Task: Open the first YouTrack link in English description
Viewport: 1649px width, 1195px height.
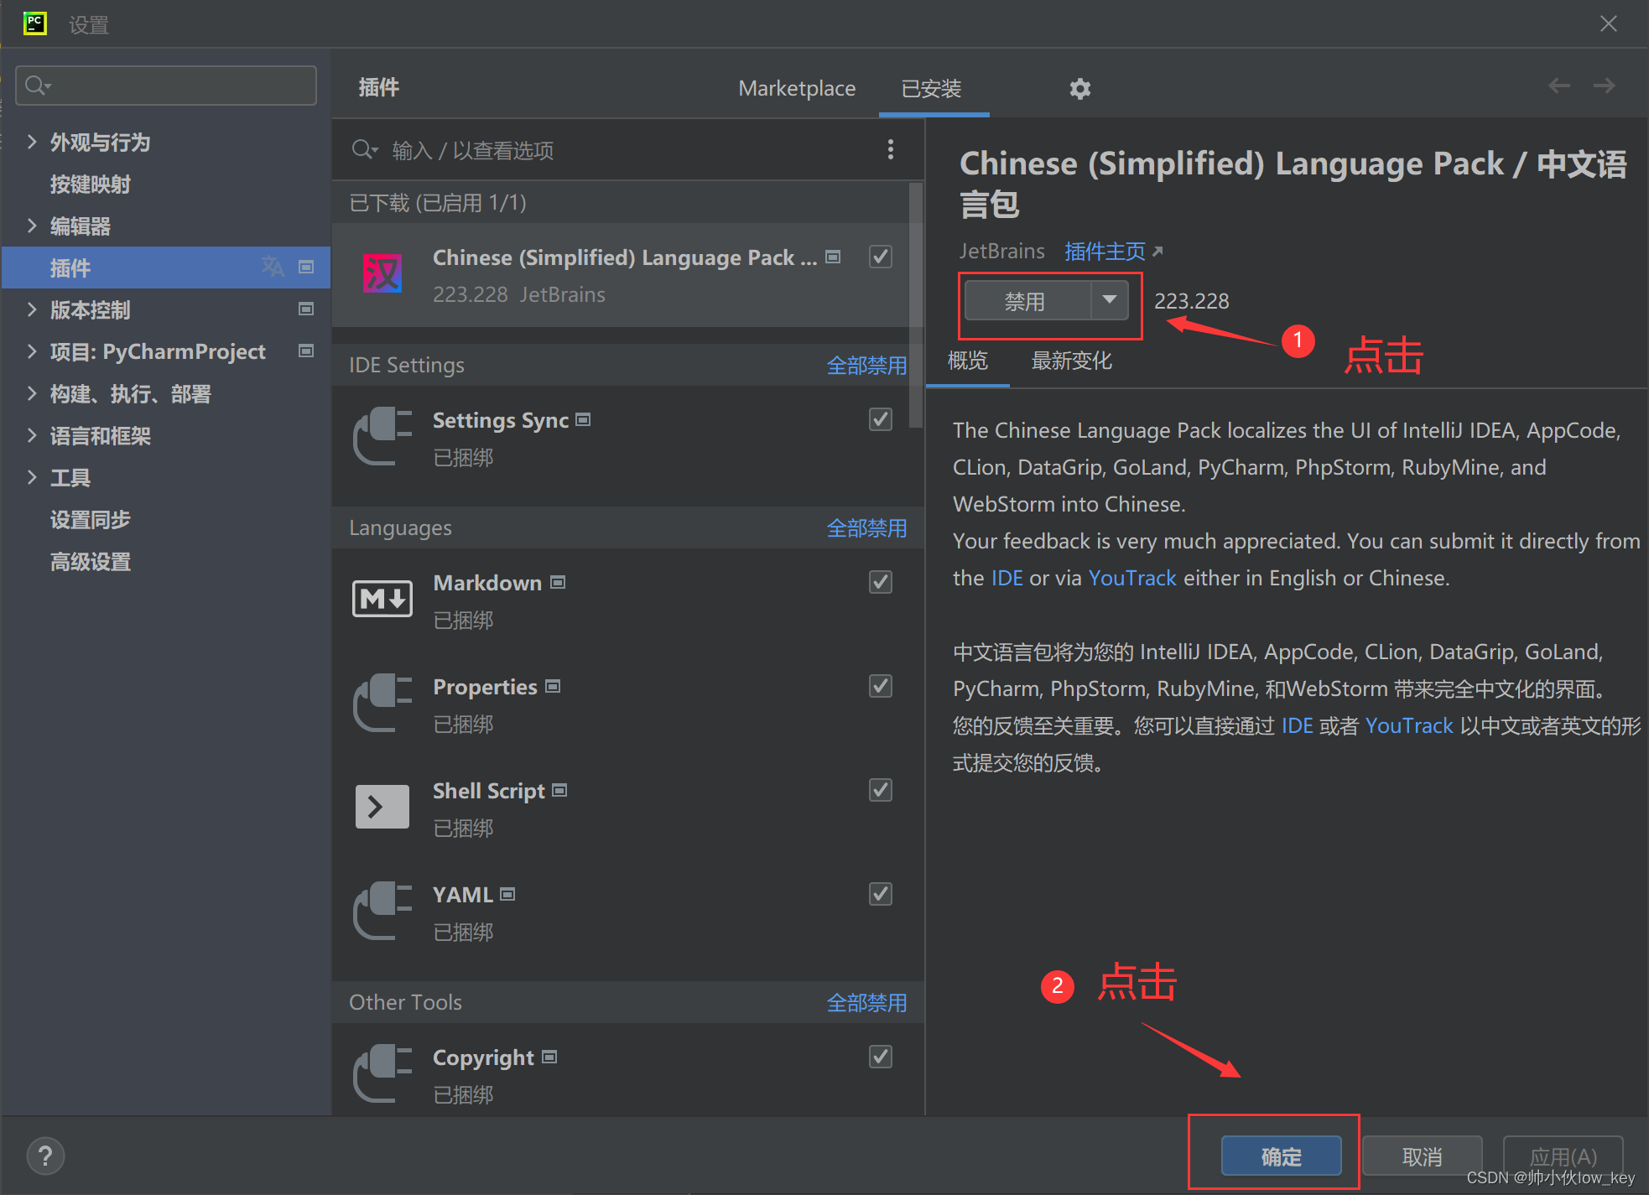Action: [1132, 578]
